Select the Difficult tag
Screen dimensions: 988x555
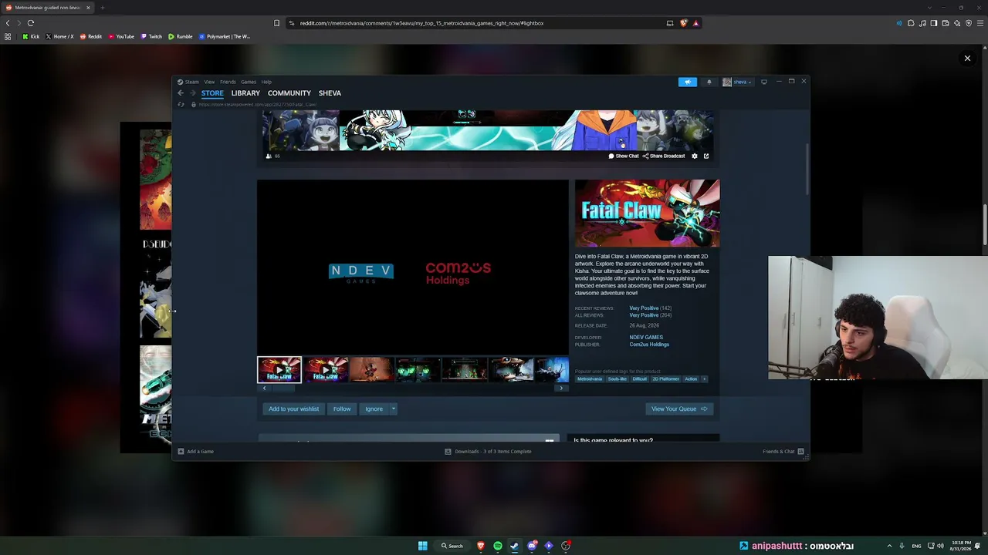click(x=640, y=379)
